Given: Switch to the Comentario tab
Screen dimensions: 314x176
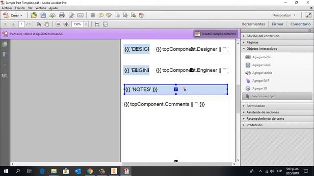Looking at the screenshot, I should 300,24.
